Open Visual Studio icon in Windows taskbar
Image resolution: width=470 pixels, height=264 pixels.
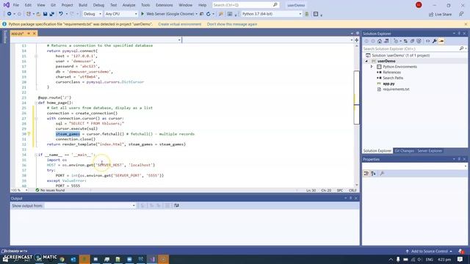click(x=152, y=259)
